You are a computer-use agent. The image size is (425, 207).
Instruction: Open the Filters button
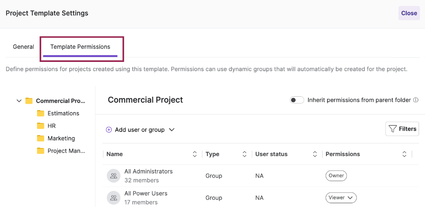[x=402, y=129]
